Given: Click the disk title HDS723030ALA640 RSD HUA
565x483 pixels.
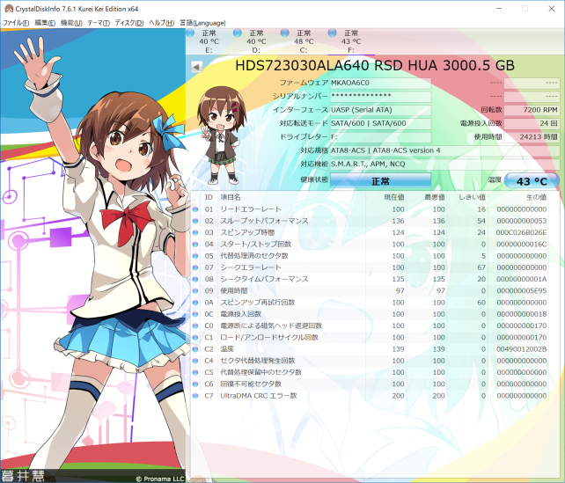Looking at the screenshot, I should 375,66.
